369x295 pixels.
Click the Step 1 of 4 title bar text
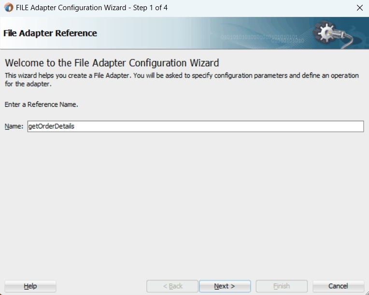pos(150,8)
